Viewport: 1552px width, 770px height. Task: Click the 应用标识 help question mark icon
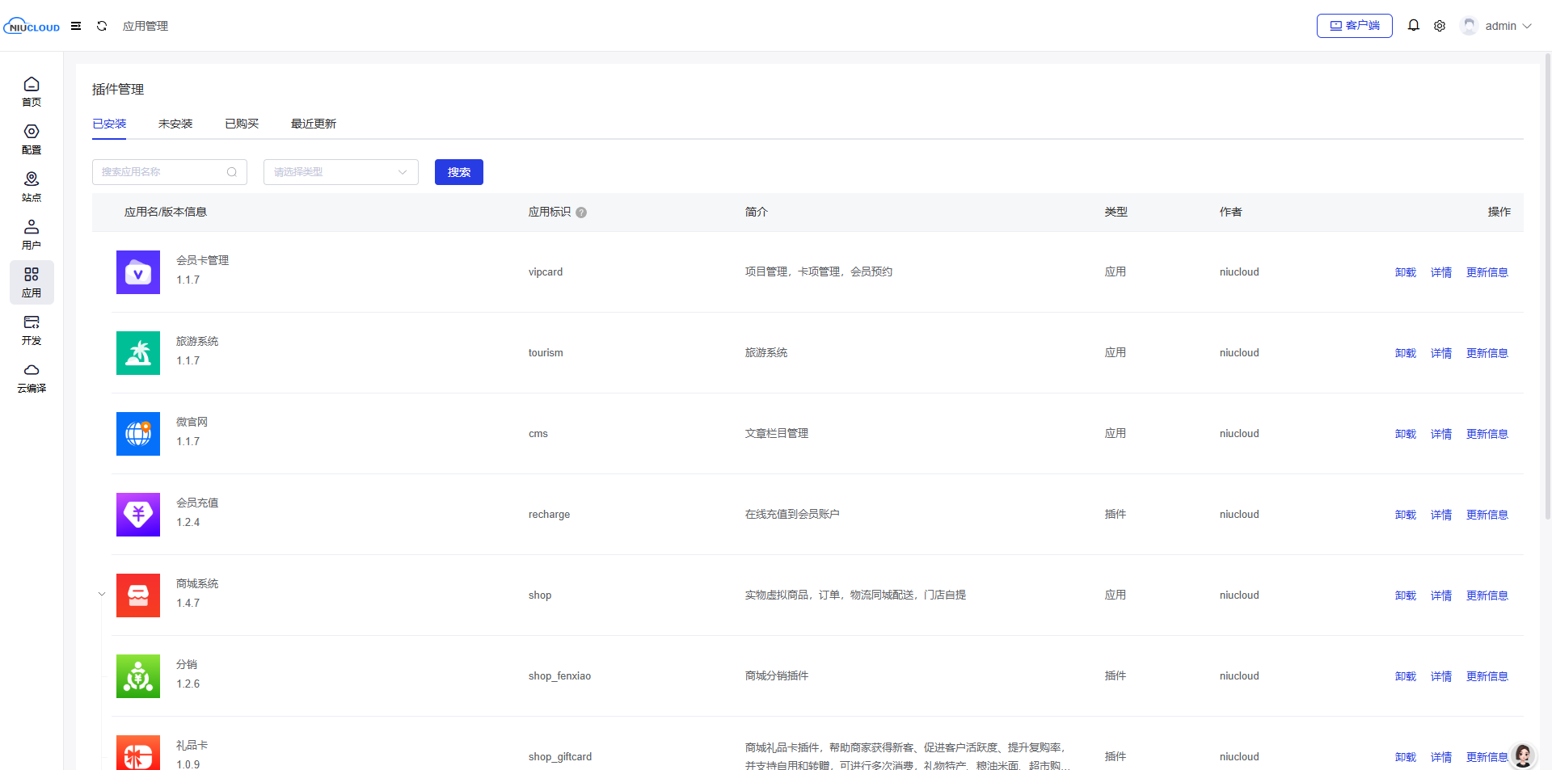[581, 212]
